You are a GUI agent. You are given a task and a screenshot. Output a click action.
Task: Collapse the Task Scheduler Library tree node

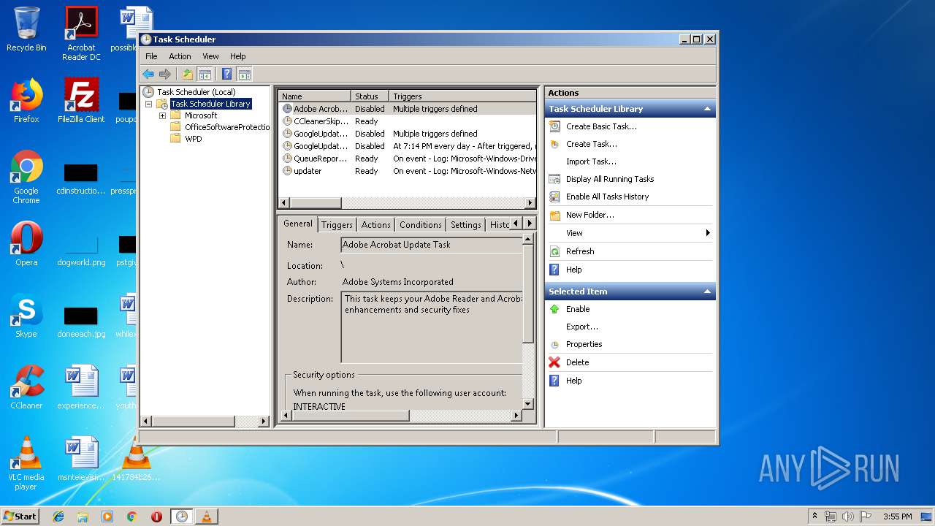click(x=148, y=104)
